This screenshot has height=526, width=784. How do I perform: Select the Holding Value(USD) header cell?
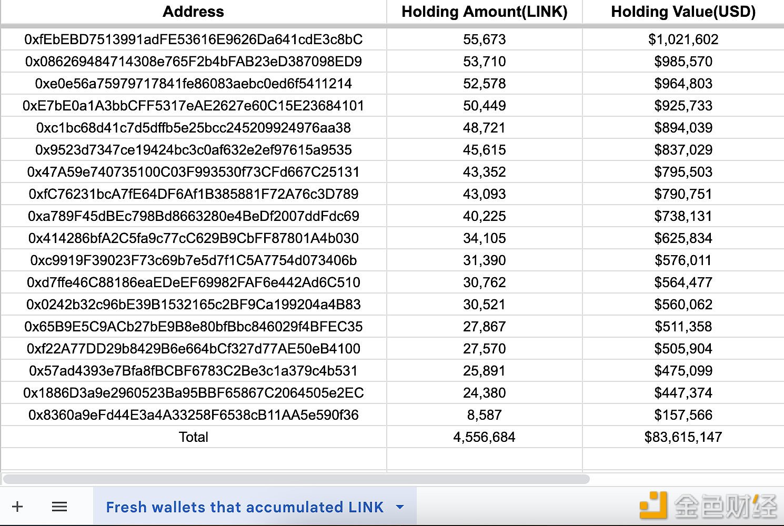coord(683,12)
